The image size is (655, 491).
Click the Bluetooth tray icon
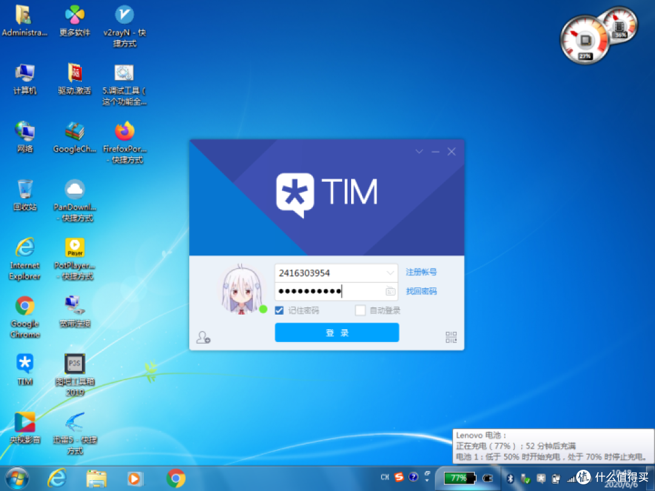pos(510,479)
